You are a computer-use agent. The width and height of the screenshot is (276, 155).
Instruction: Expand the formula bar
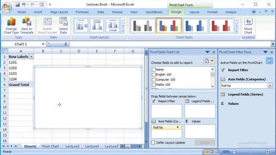pyautogui.click(x=273, y=44)
